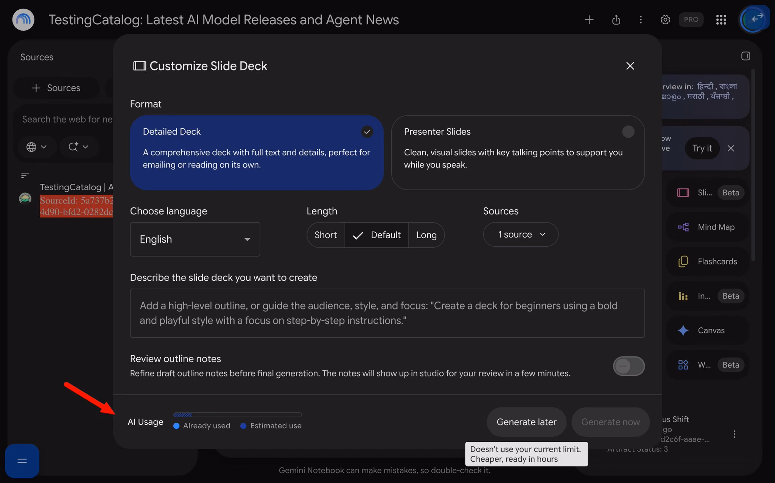Click the Sources panel heading
Viewport: 775px width, 483px height.
click(x=37, y=57)
